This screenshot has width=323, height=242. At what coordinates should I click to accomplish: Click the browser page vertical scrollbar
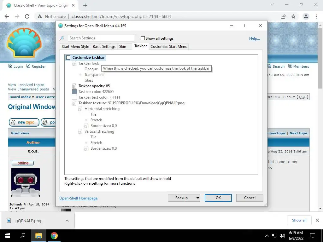pyautogui.click(x=320, y=58)
